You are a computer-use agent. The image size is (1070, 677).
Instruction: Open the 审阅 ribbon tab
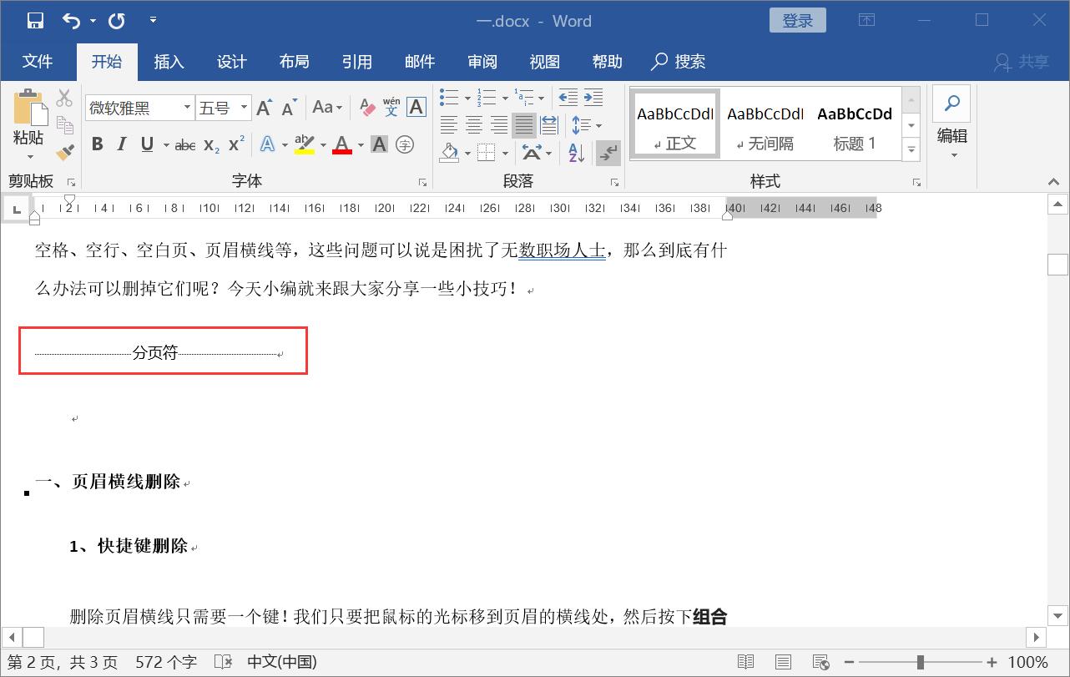[482, 61]
